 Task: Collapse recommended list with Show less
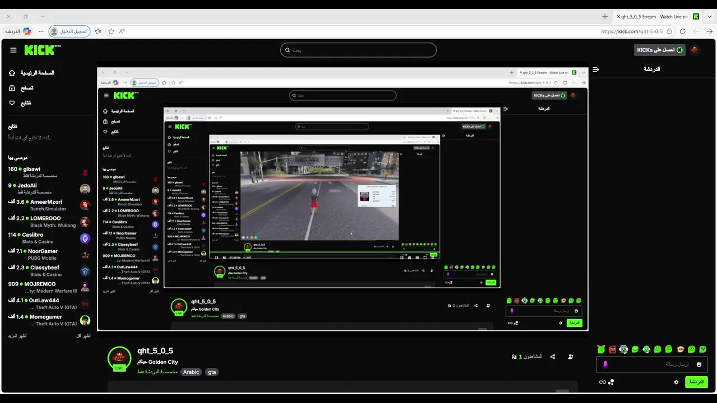click(x=83, y=336)
